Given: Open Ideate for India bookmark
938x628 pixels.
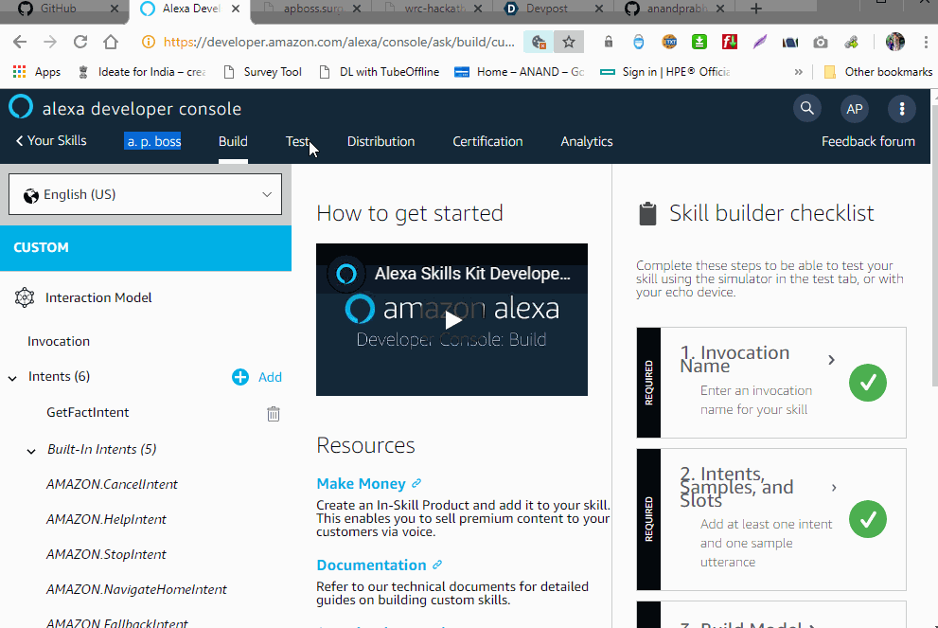Looking at the screenshot, I should coord(142,72).
